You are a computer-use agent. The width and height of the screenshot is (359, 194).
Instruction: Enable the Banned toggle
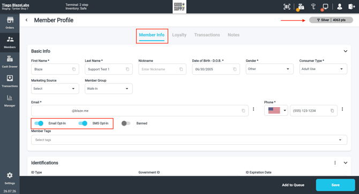pyautogui.click(x=126, y=123)
